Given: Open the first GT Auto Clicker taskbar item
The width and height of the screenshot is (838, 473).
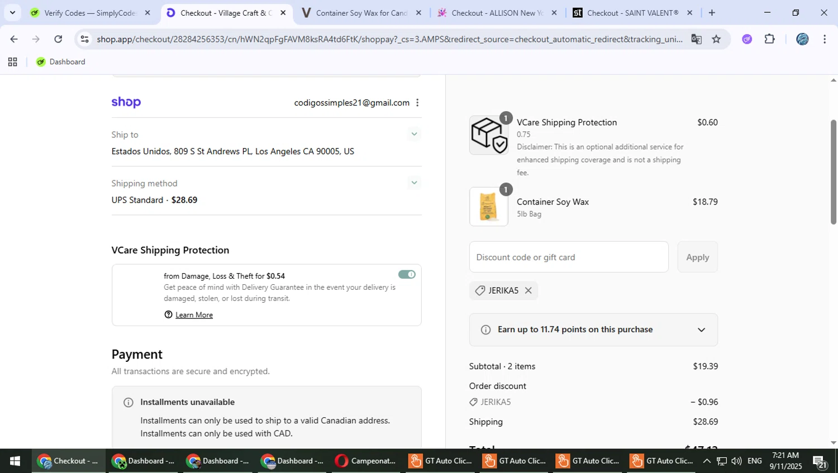Looking at the screenshot, I should (440, 461).
